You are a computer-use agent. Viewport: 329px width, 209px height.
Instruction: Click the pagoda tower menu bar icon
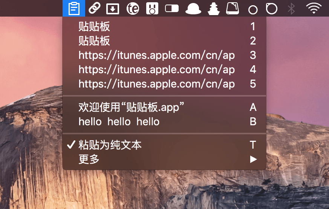click(x=214, y=8)
